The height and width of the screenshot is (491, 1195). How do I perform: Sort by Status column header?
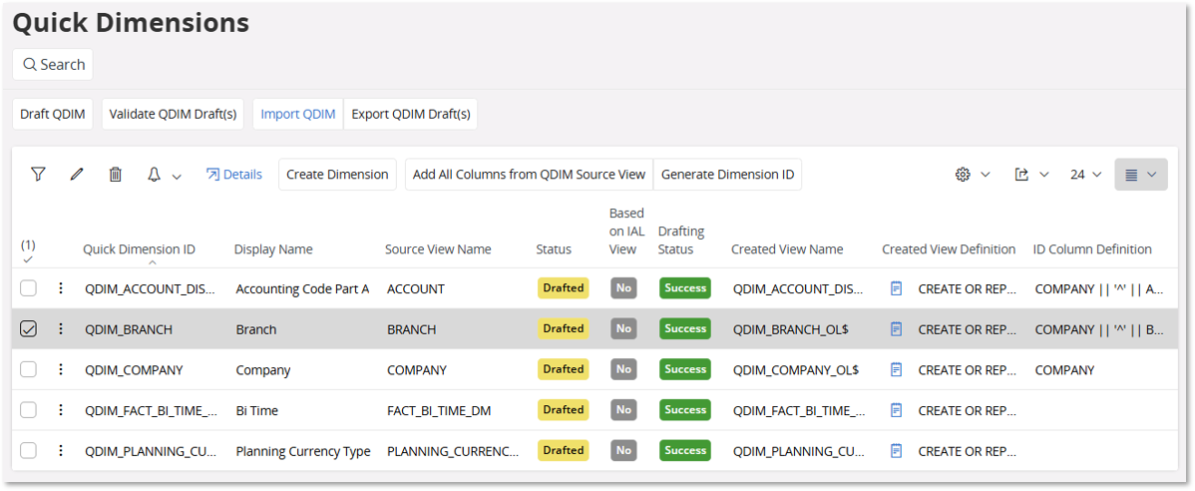click(x=554, y=249)
